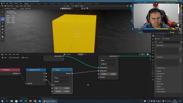Open the node editor Add menu
The image size is (183, 103).
[x=14, y=54]
